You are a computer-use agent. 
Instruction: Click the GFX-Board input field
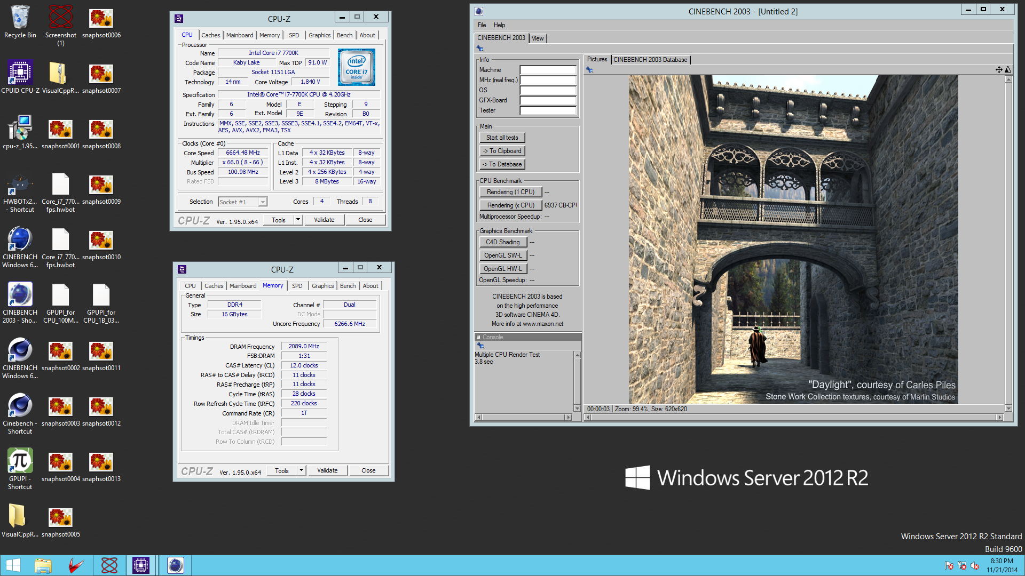point(548,100)
